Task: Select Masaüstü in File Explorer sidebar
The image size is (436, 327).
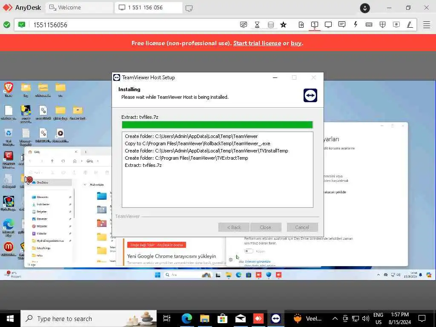Action: coord(42,197)
